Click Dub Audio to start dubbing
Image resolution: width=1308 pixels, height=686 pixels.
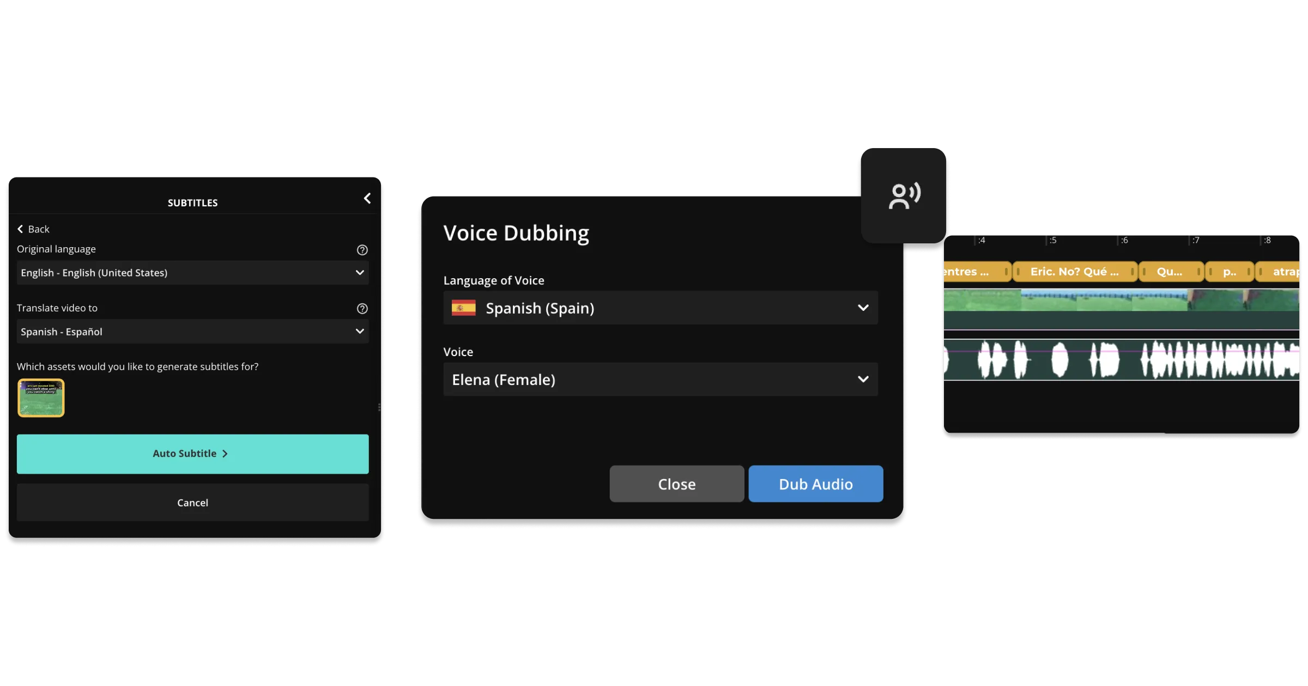(x=815, y=483)
